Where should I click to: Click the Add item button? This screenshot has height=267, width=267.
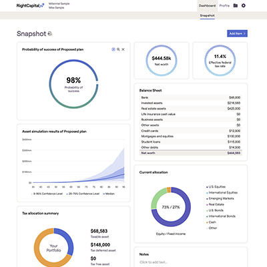coord(237,33)
